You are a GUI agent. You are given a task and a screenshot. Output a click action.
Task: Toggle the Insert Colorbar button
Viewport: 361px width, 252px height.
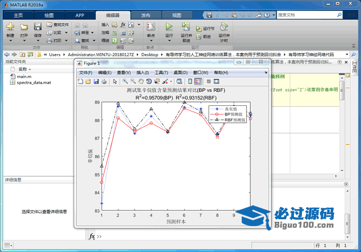coord(190,81)
